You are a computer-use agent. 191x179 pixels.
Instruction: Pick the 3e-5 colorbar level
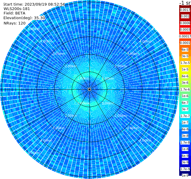[x=185, y=56]
